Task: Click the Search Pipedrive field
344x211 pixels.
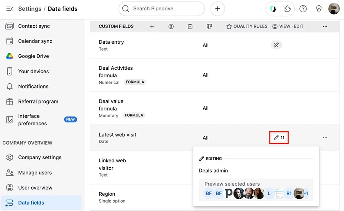Action: tap(162, 9)
